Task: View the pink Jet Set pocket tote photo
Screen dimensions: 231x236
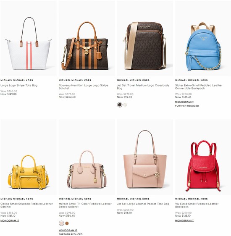Action: click(x=145, y=157)
